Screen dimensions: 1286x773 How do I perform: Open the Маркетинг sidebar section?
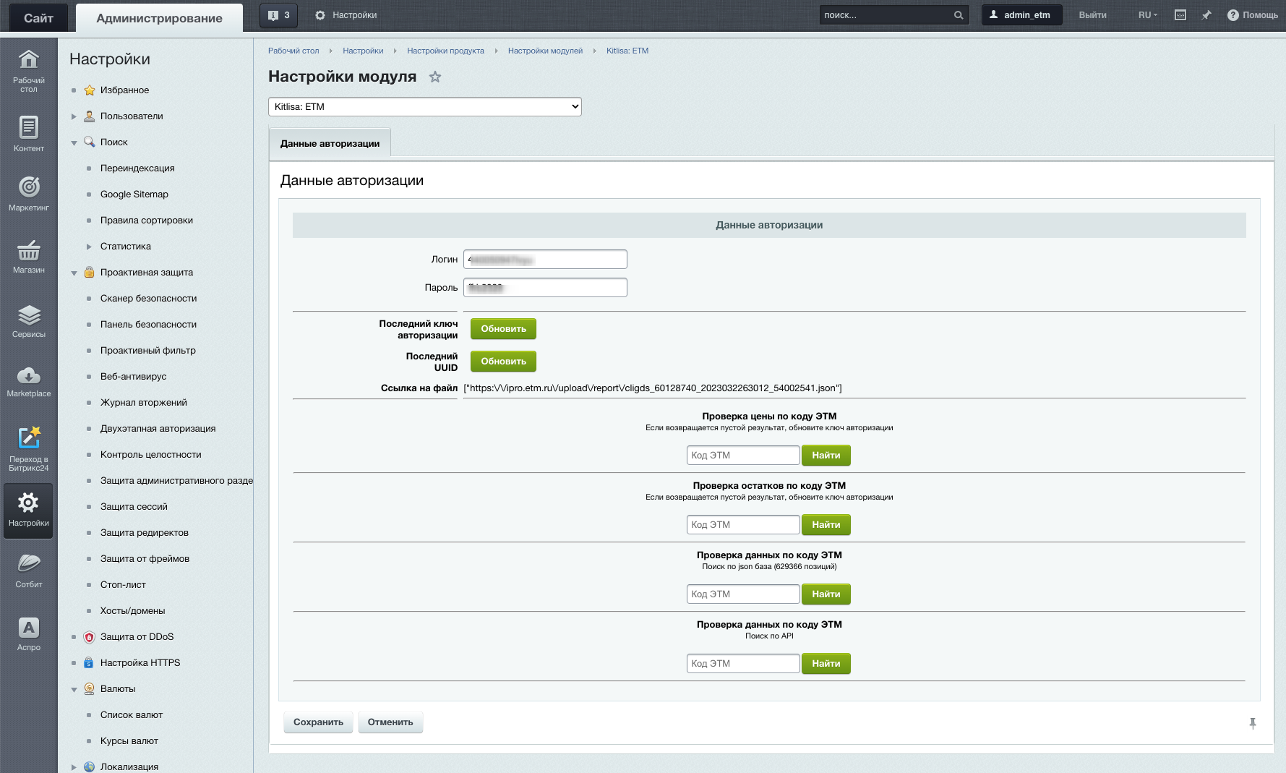click(29, 194)
